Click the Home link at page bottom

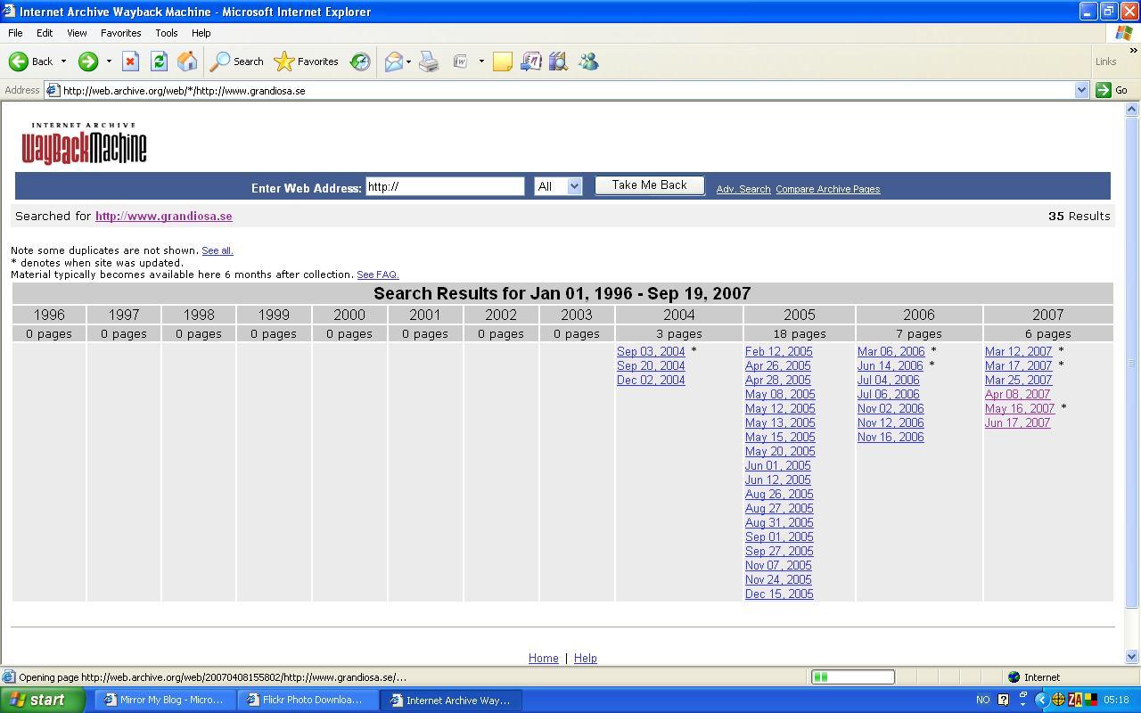(x=543, y=658)
